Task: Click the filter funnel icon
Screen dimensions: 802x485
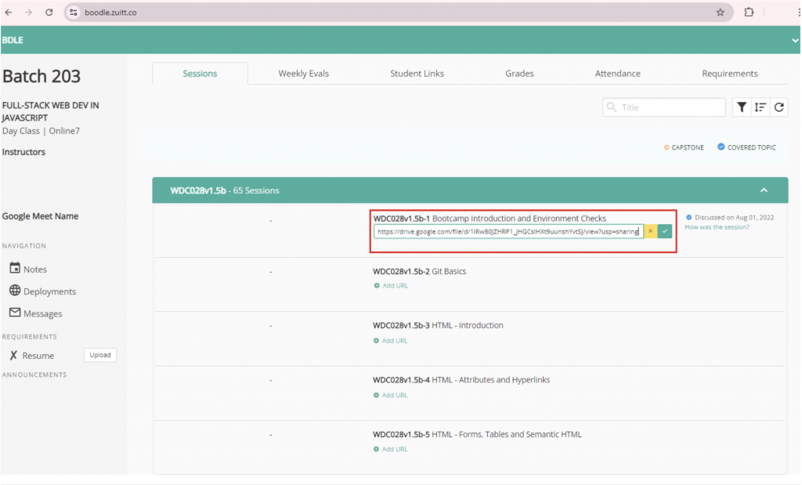Action: point(741,107)
